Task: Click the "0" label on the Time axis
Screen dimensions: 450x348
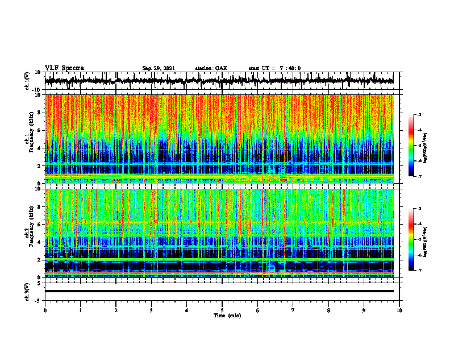Action: (45, 310)
